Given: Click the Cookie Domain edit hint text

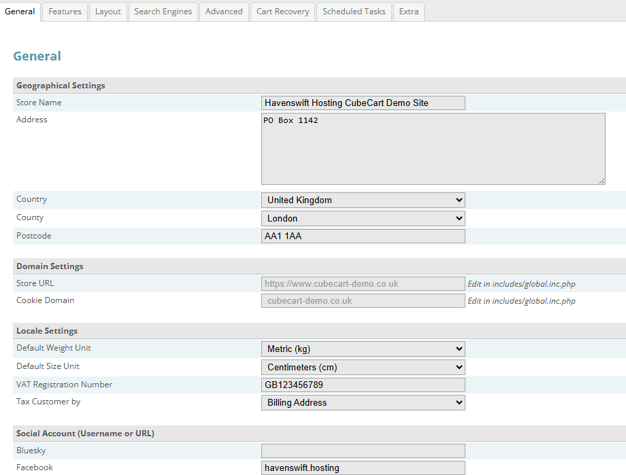Looking at the screenshot, I should click(521, 301).
